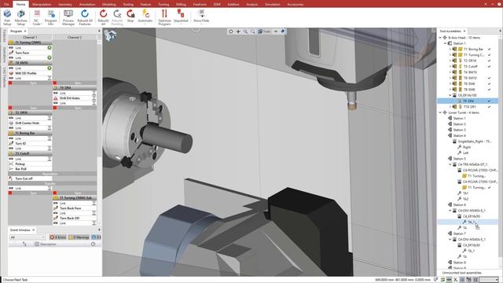Click Rebuild All Features
Screen dimensions: 503x283
tap(85, 17)
